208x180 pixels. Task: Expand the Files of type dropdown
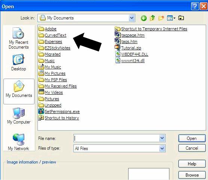162,149
